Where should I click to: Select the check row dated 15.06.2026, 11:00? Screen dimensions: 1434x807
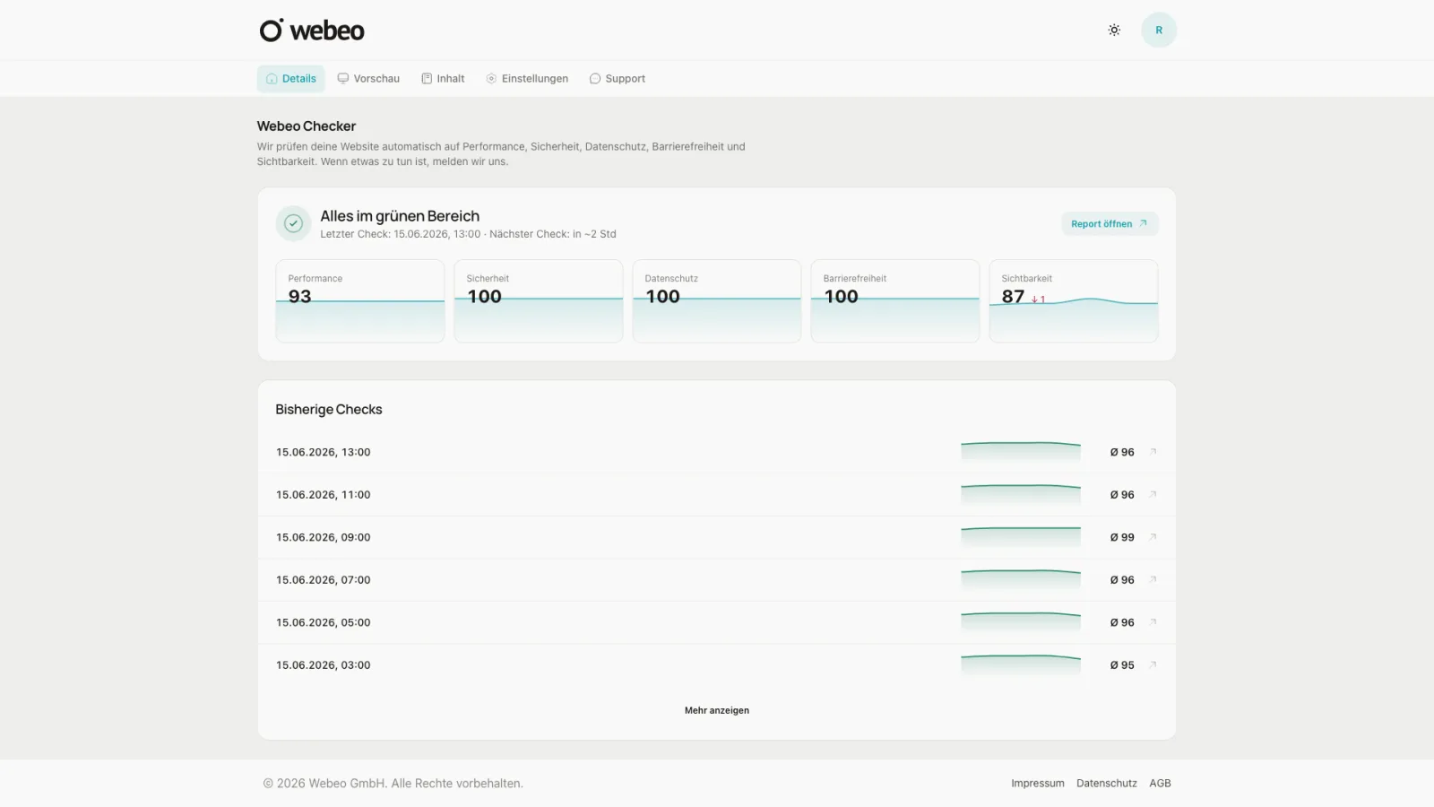pos(717,495)
